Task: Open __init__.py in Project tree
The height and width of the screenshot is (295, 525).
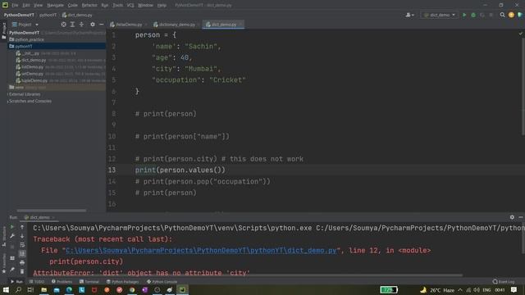Action: (x=30, y=53)
